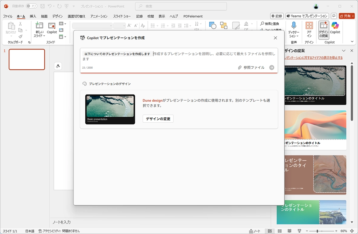Start slideshow from status bar icon
358x234 pixels.
tap(299, 231)
